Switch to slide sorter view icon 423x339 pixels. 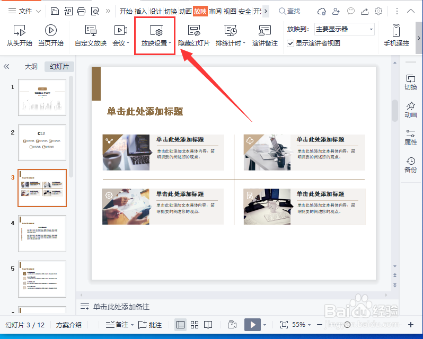[x=194, y=325]
